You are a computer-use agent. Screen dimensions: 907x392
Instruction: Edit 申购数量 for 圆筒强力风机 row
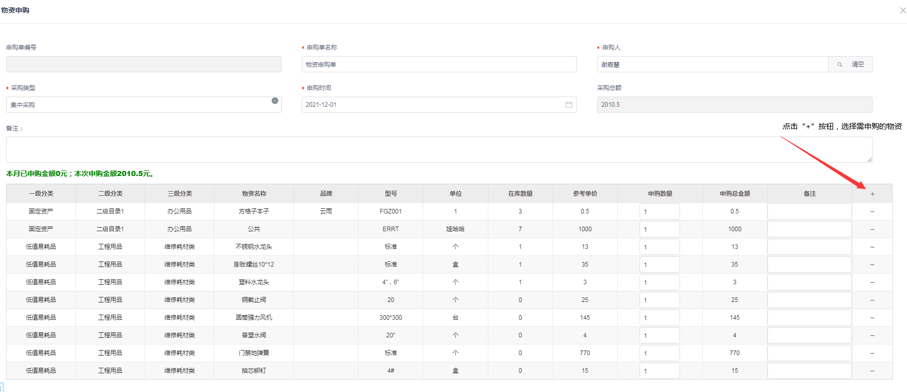coord(660,318)
